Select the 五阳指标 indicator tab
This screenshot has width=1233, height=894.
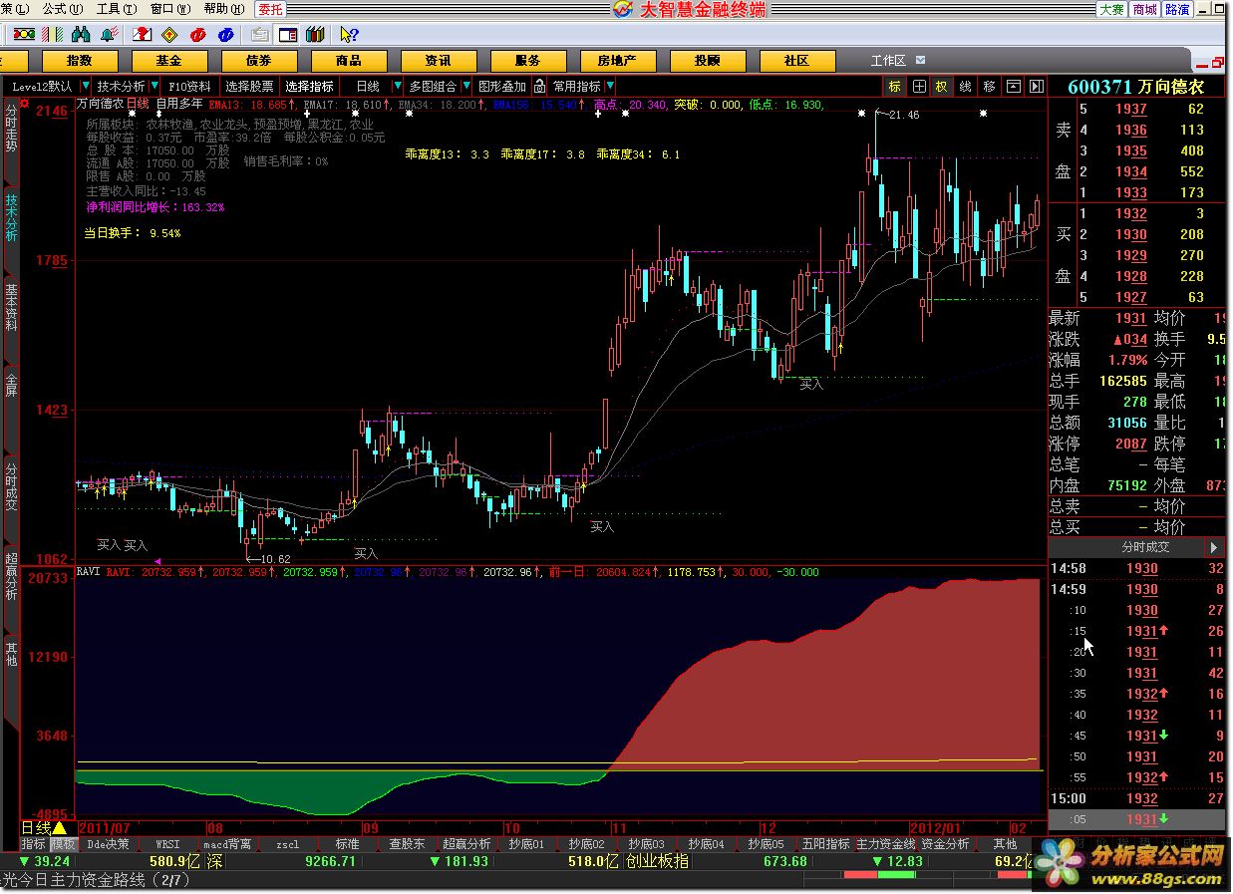coord(825,844)
